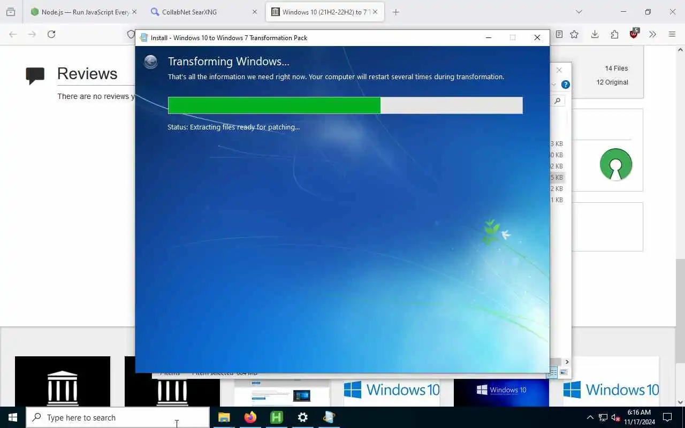Viewport: 685px width, 428px height.
Task: Close the background Explorer window
Action: pos(559,70)
